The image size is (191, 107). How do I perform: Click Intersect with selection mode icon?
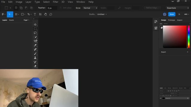click(x=31, y=8)
